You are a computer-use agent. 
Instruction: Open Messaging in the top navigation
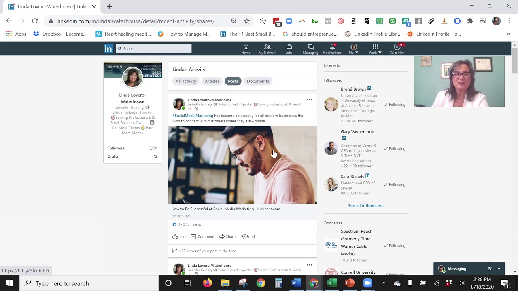coord(310,49)
